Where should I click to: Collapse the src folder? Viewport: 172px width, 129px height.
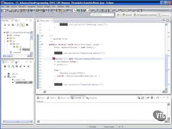(8, 41)
